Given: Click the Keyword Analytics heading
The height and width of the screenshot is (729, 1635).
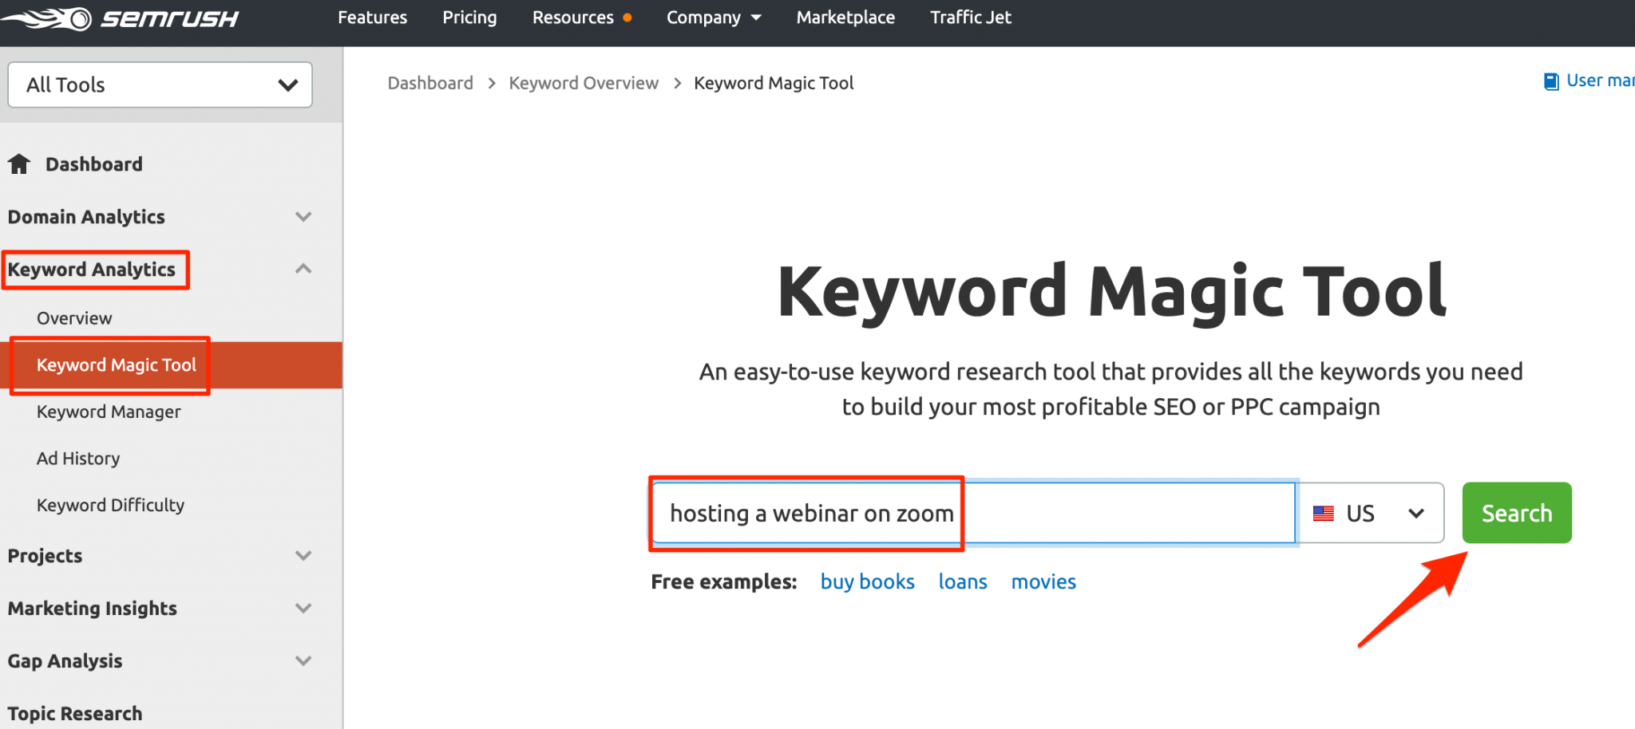Looking at the screenshot, I should pos(92,270).
